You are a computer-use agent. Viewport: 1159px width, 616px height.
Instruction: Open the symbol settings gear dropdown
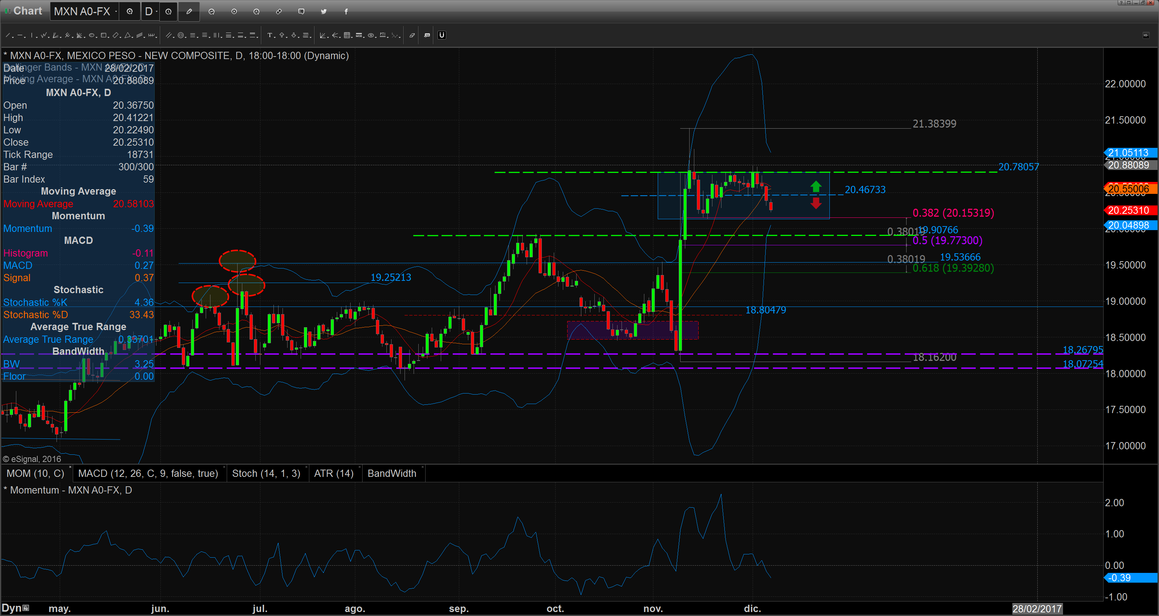click(130, 12)
